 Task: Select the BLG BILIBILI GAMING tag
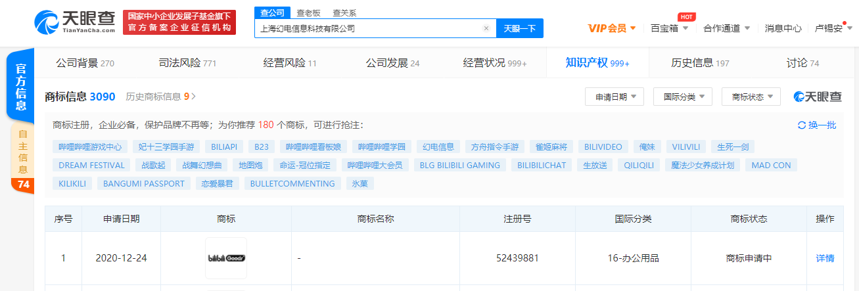coord(460,165)
